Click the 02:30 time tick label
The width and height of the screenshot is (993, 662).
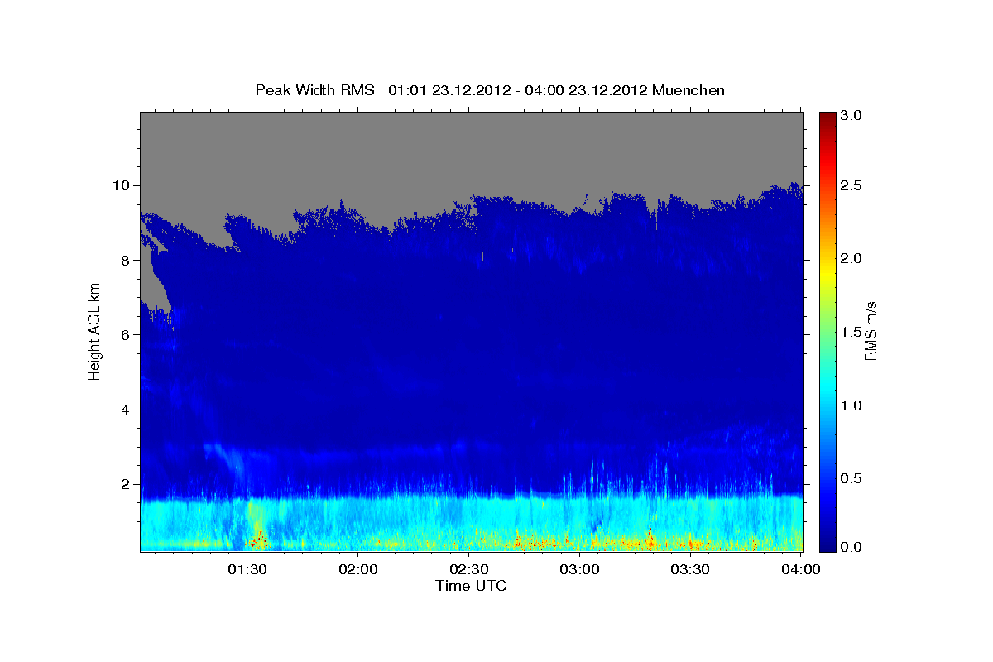(469, 569)
